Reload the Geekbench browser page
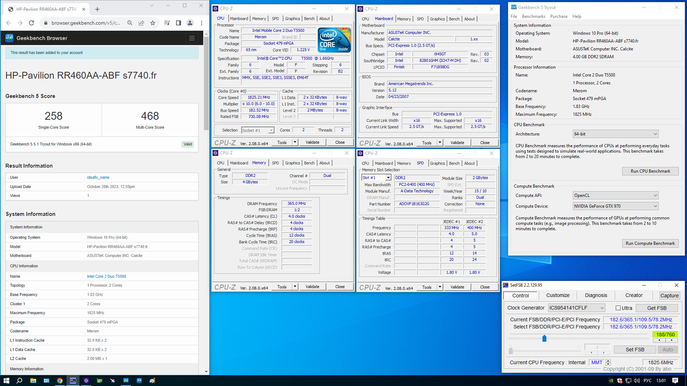Viewport: 687px width, 386px height. (x=31, y=23)
